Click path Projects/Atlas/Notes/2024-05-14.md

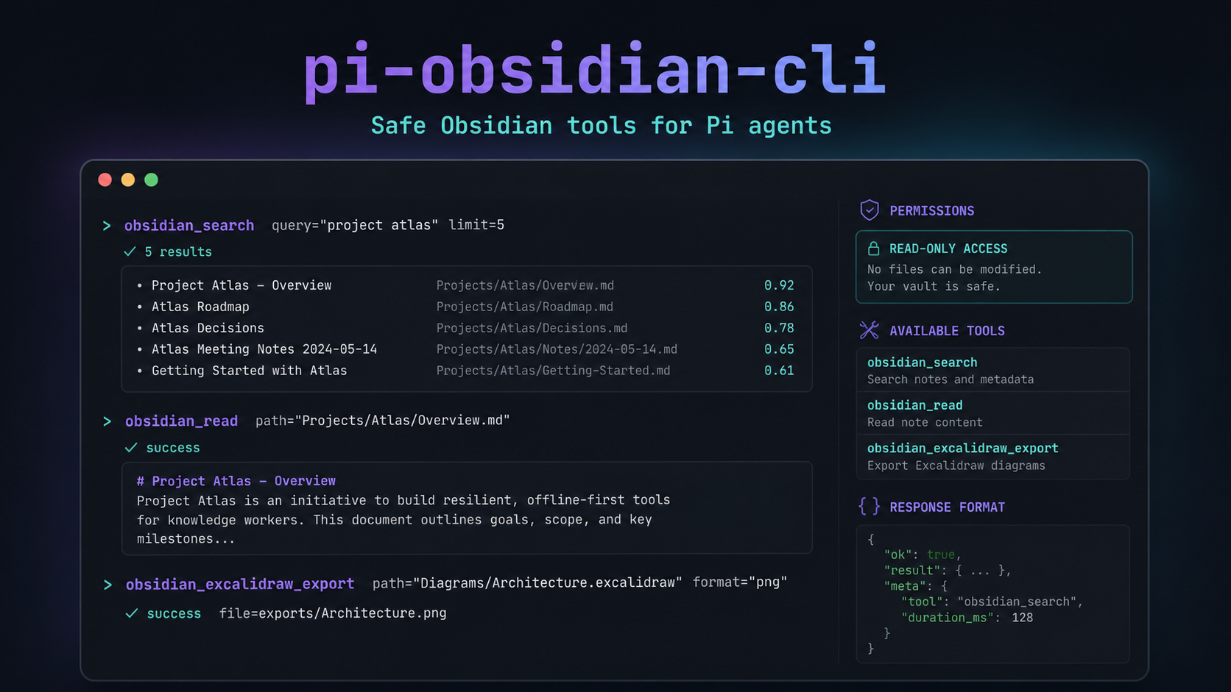pos(557,349)
